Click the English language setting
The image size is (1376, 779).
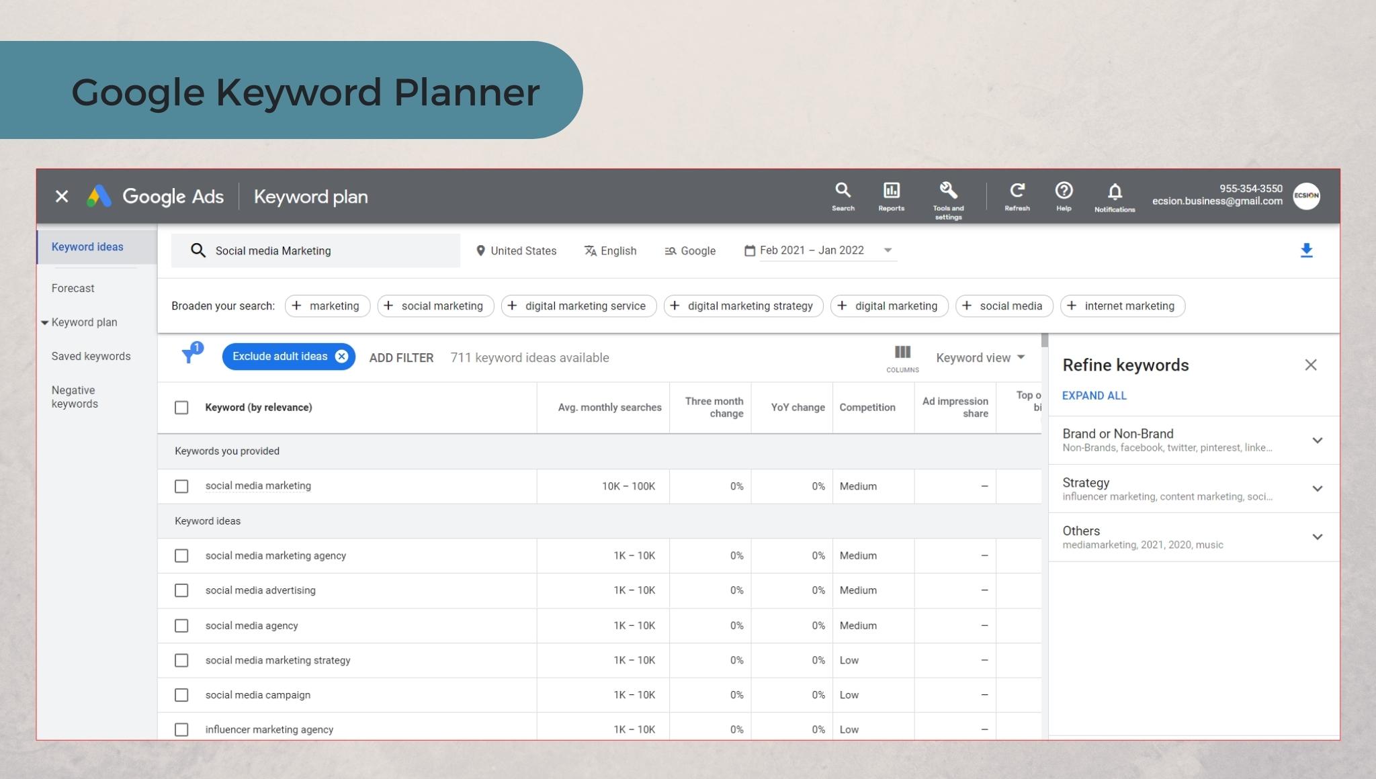[x=610, y=250]
